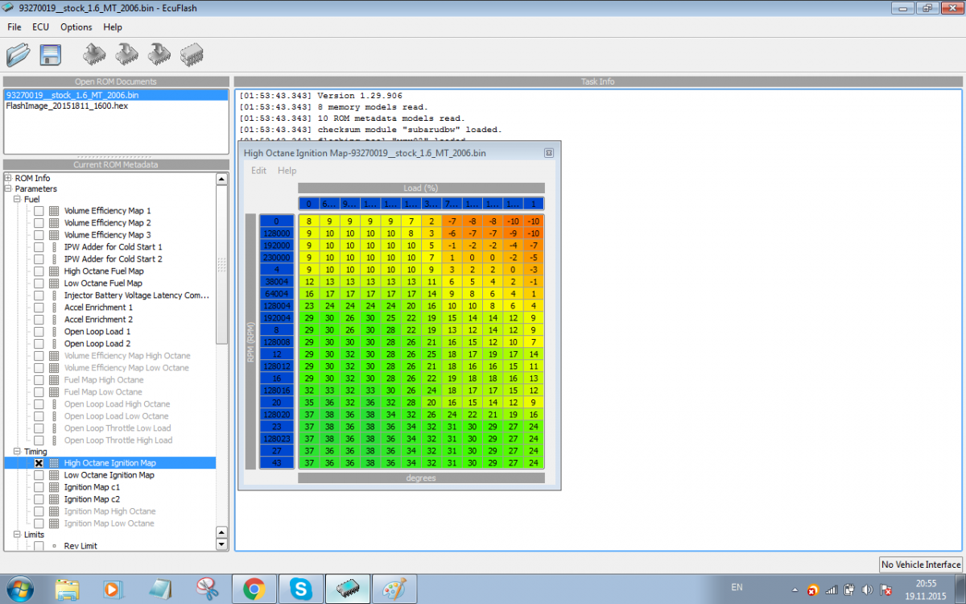This screenshot has height=604, width=966.
Task: Check the Volume Efficiency Map 1 checkbox
Action: tap(39, 211)
